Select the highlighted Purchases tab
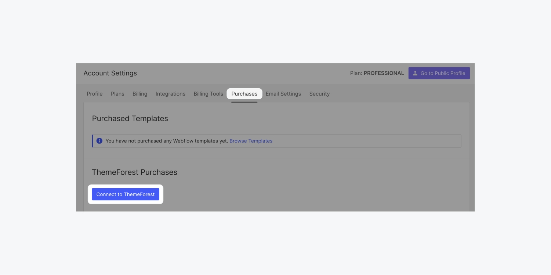The height and width of the screenshot is (275, 551). (x=244, y=94)
